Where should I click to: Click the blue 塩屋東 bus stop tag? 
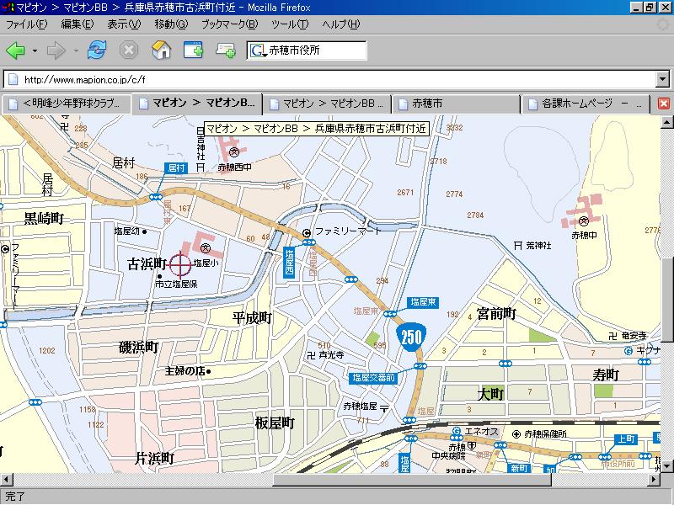click(x=423, y=302)
